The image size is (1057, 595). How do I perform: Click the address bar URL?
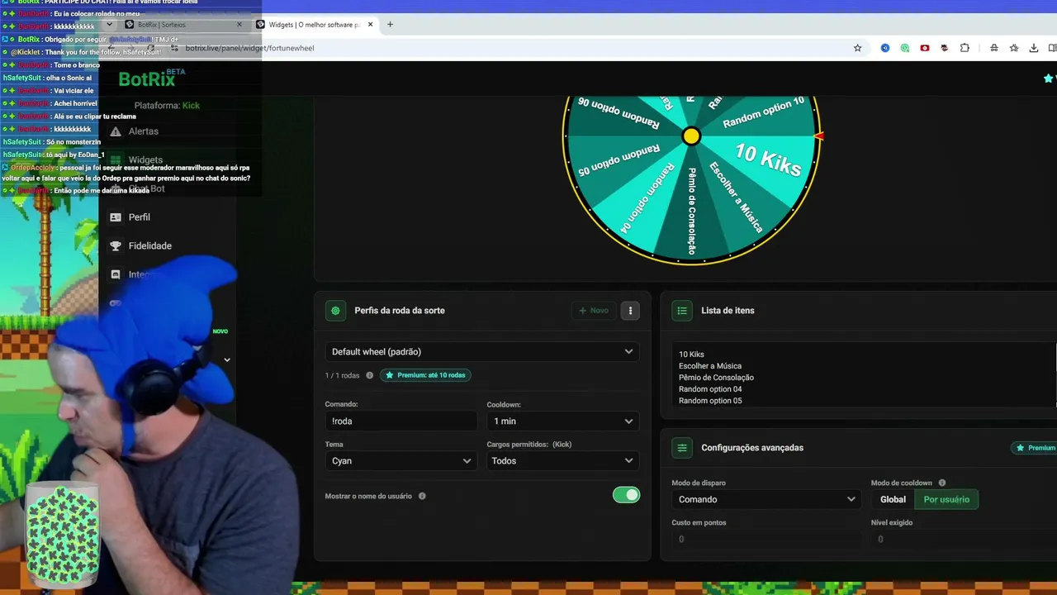click(x=249, y=48)
